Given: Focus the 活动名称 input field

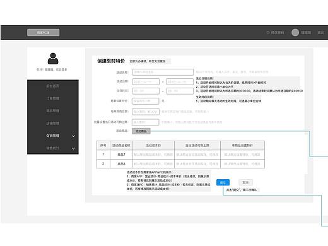Looking at the screenshot, I should point(163,72).
